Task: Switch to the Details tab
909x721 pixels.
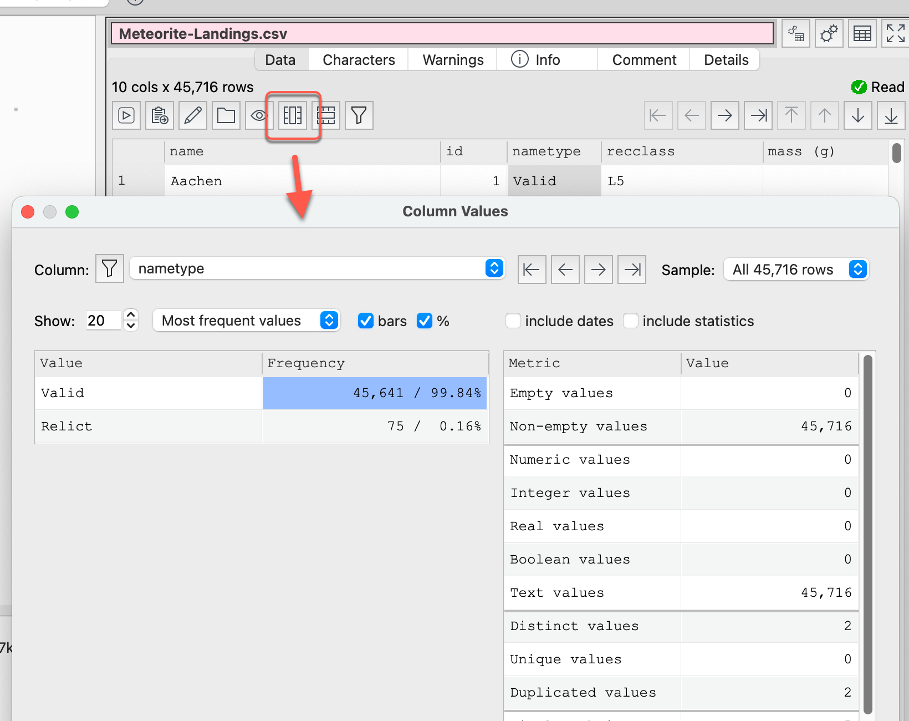Action: [x=726, y=60]
